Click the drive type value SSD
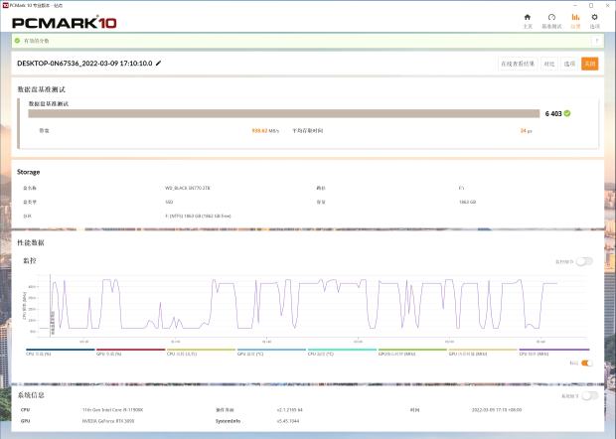616x439 pixels. click(x=169, y=202)
